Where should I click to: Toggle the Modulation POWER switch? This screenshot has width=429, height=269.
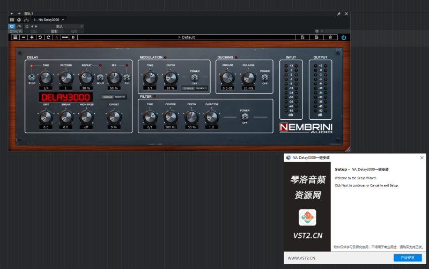pos(195,77)
